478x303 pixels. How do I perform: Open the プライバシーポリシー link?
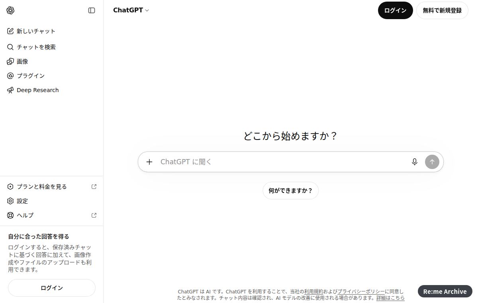coord(361,292)
